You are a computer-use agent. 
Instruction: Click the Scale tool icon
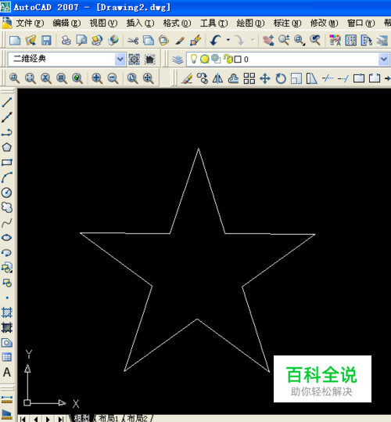(296, 78)
